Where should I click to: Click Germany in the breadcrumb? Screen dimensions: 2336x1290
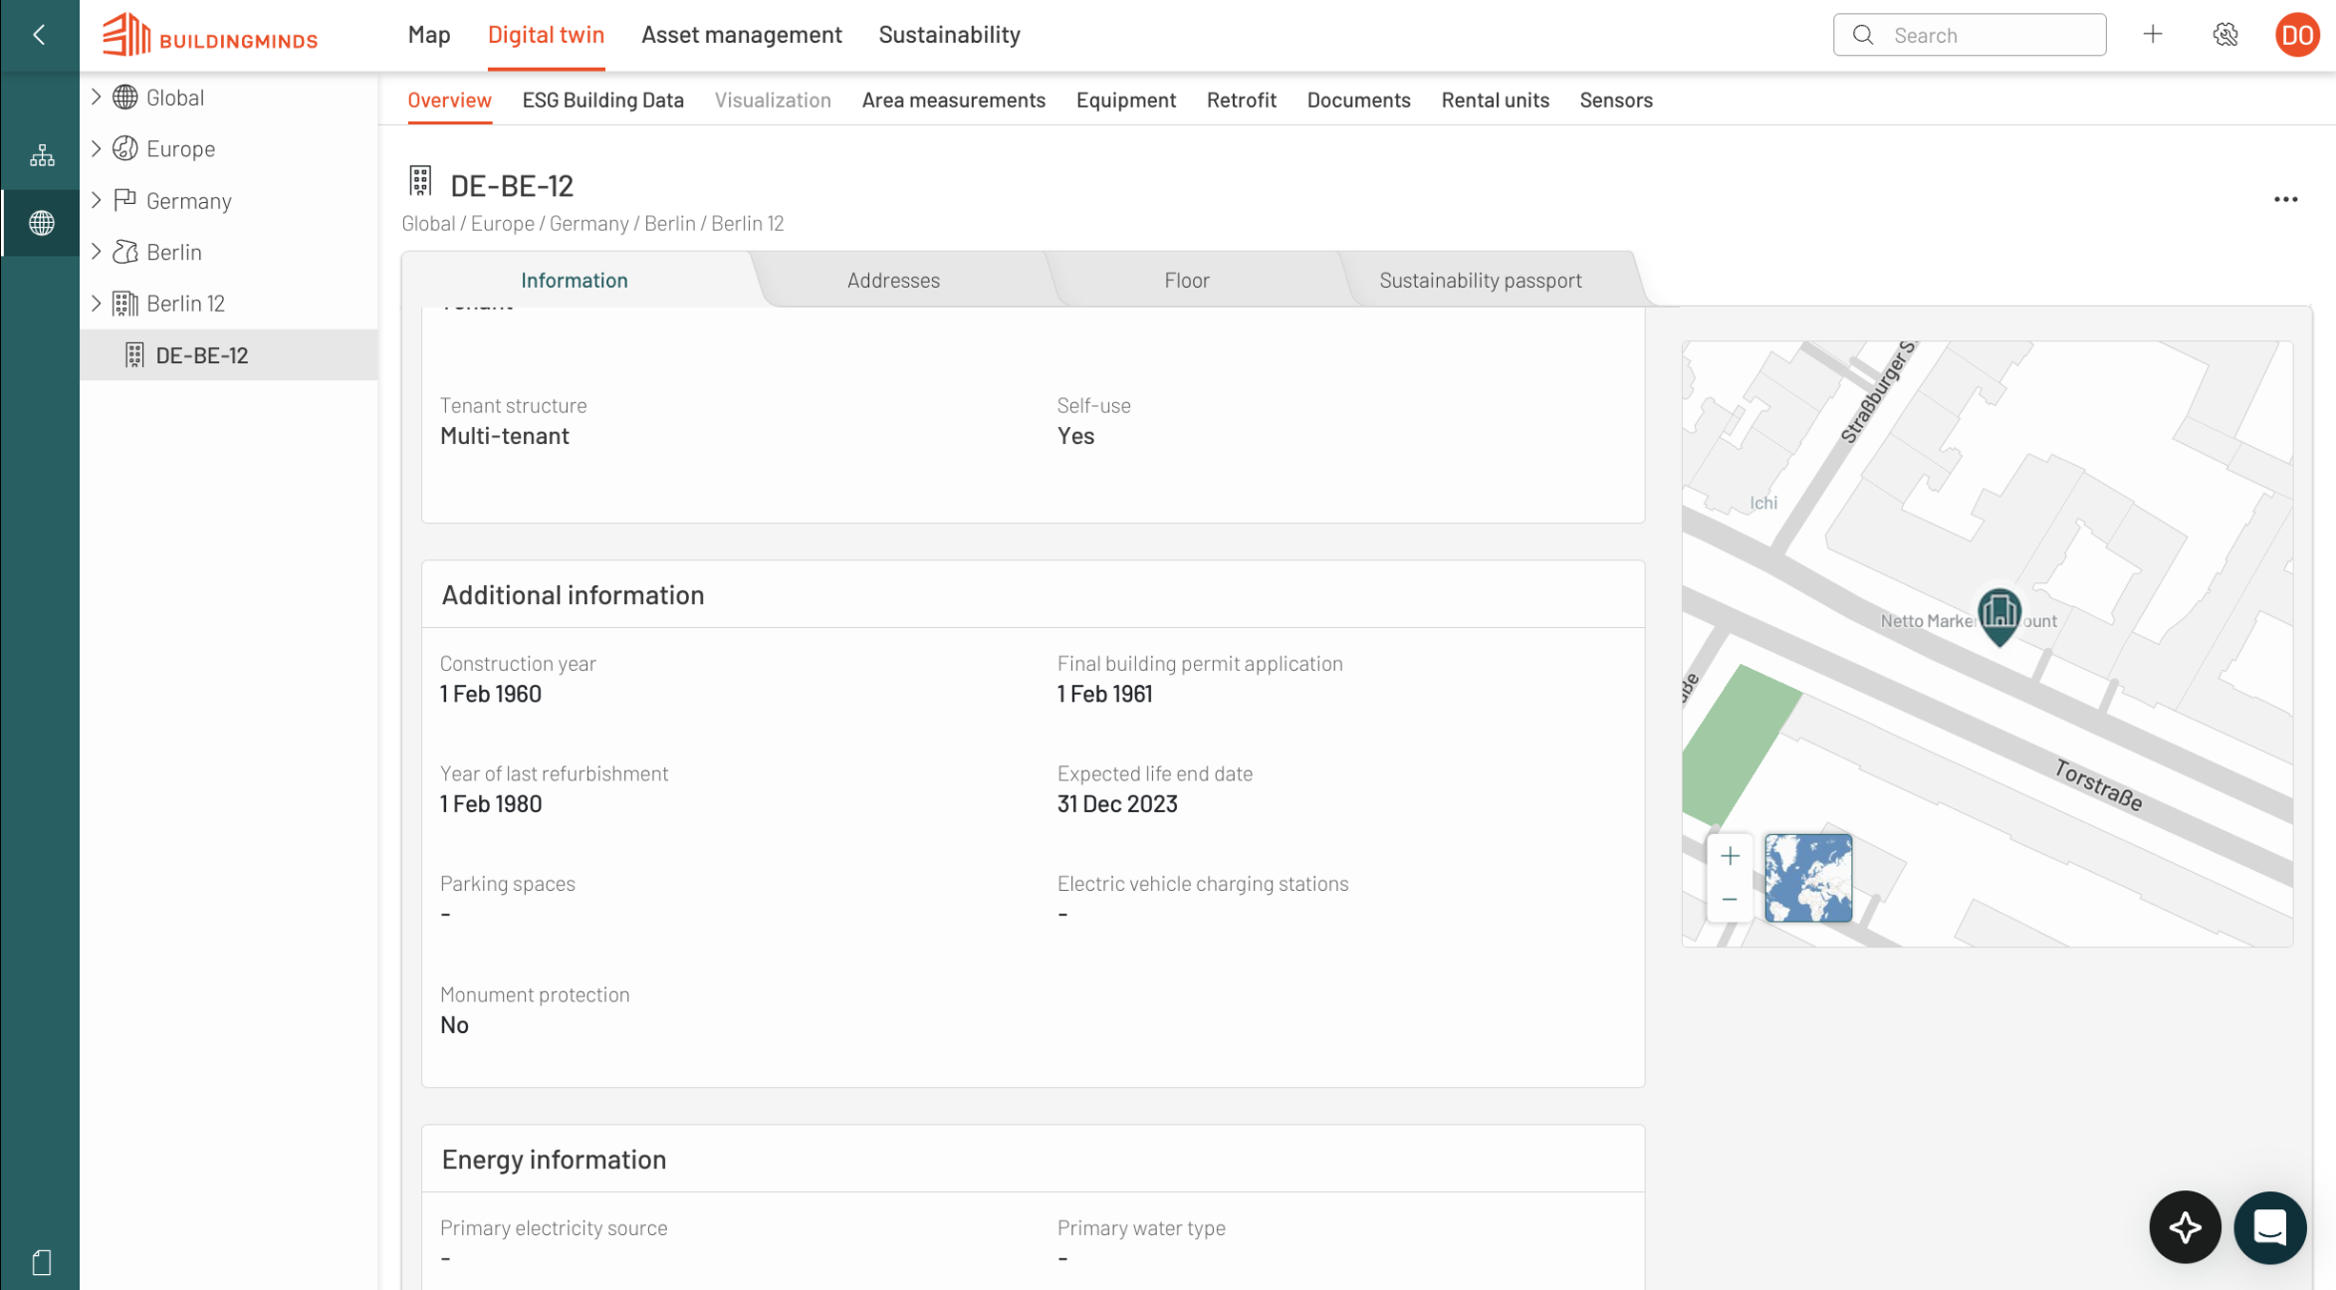[589, 224]
